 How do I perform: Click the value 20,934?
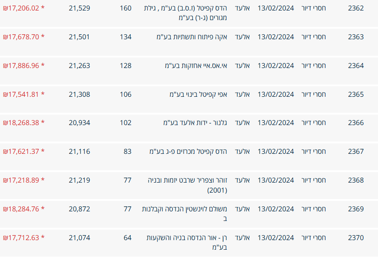point(80,123)
